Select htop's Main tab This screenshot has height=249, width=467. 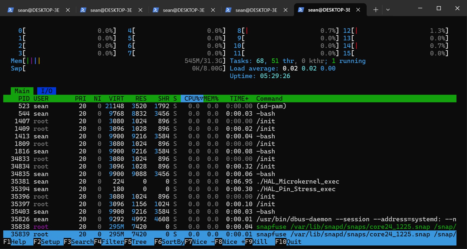22,91
